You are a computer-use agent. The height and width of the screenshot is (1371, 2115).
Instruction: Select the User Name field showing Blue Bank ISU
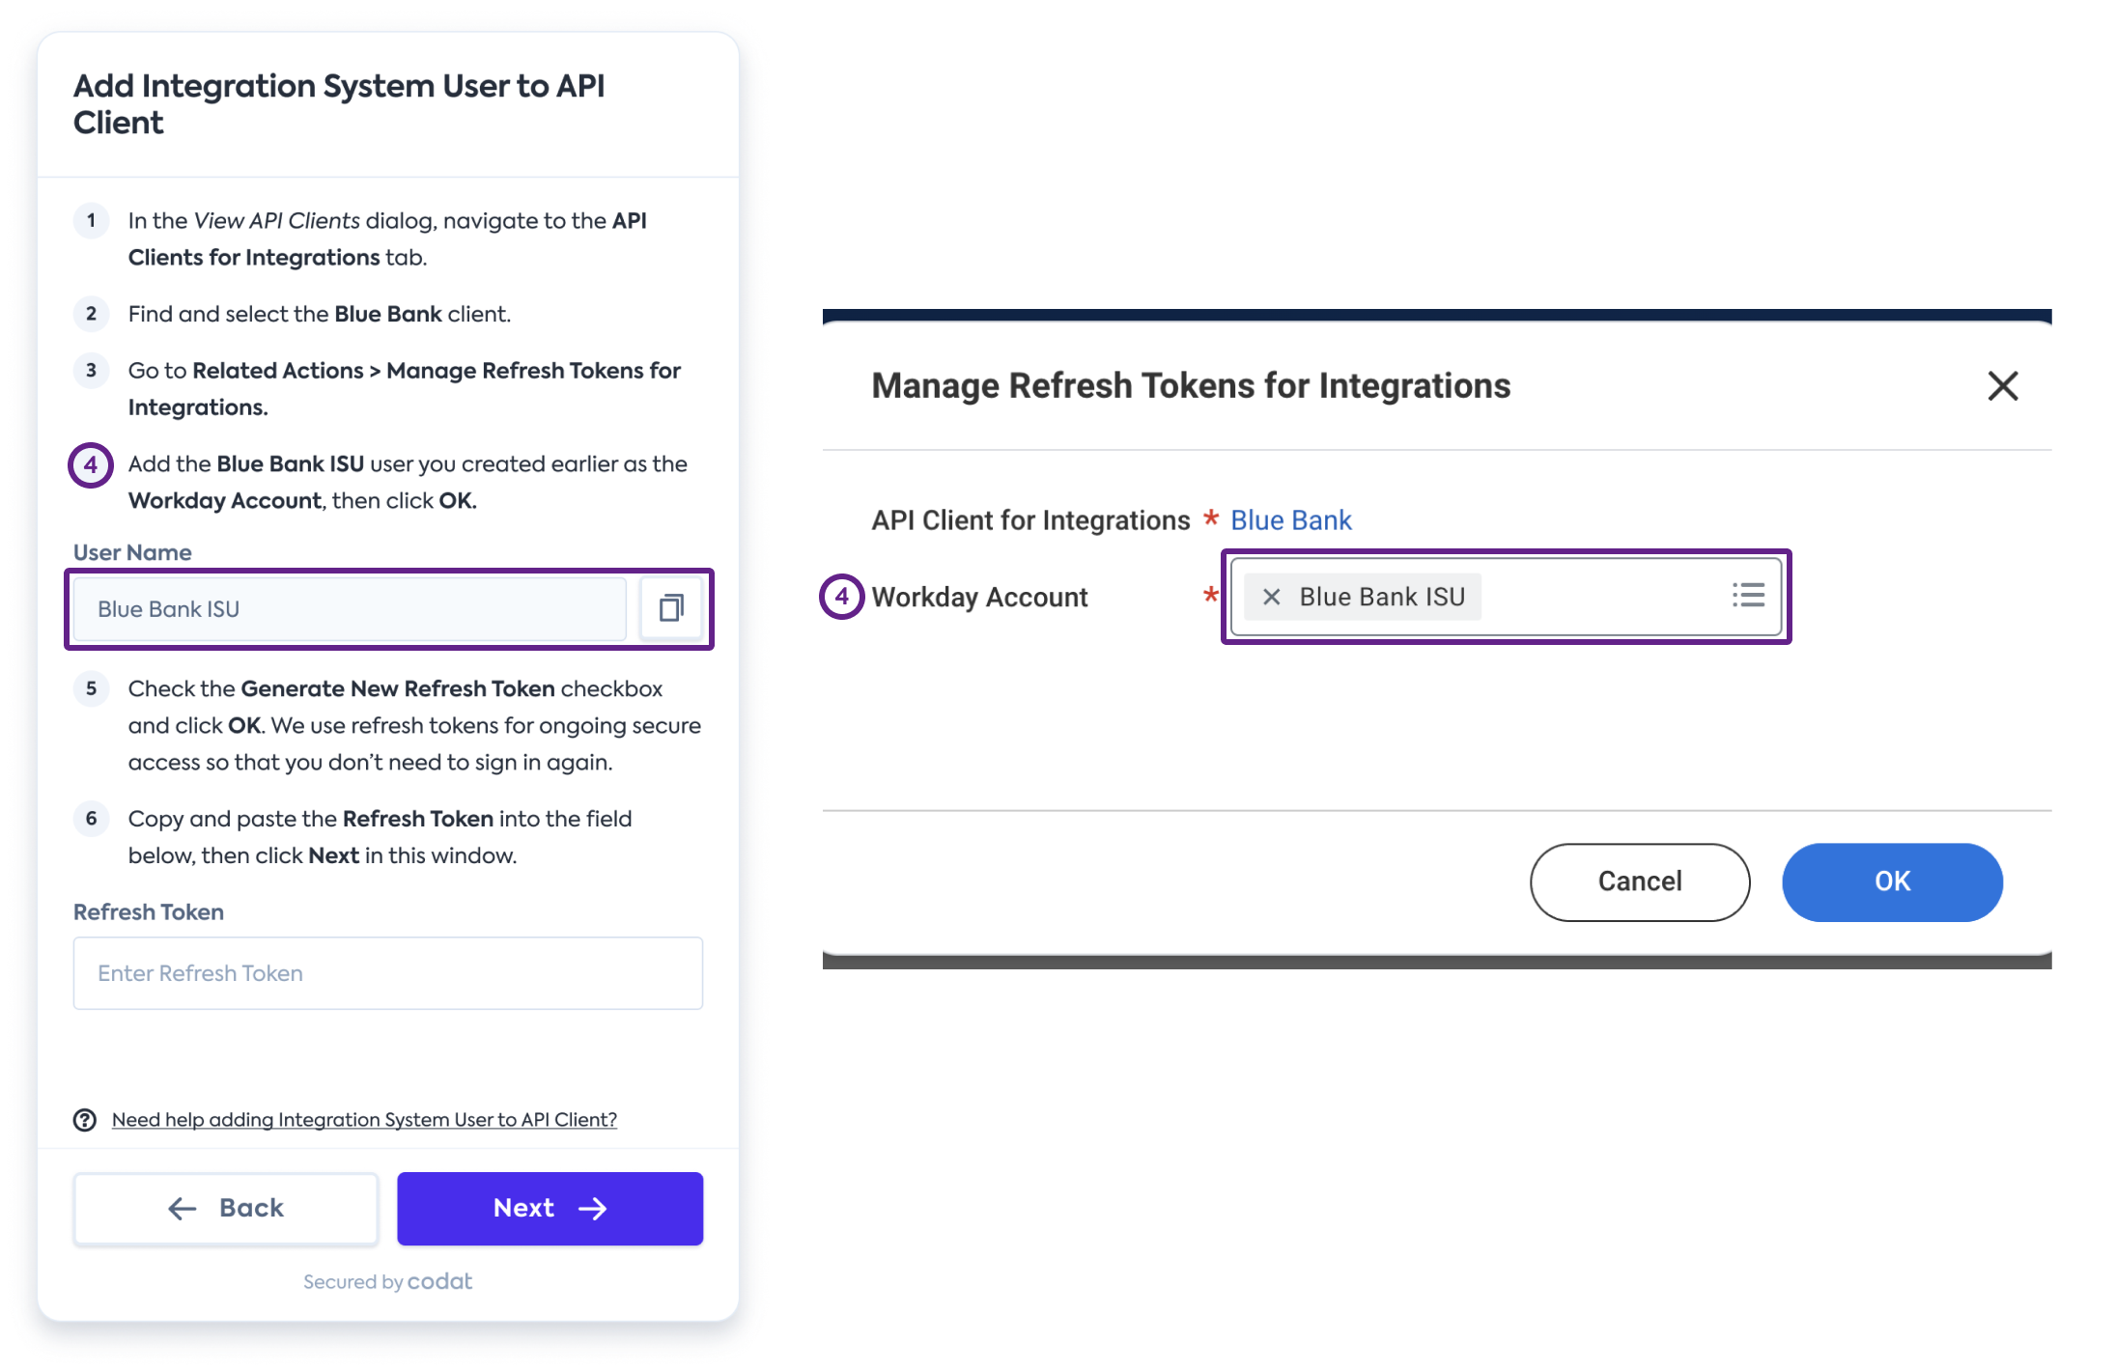pos(348,608)
